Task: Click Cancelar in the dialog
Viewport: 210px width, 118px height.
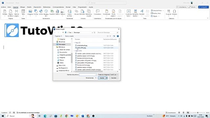Action: click(114, 78)
